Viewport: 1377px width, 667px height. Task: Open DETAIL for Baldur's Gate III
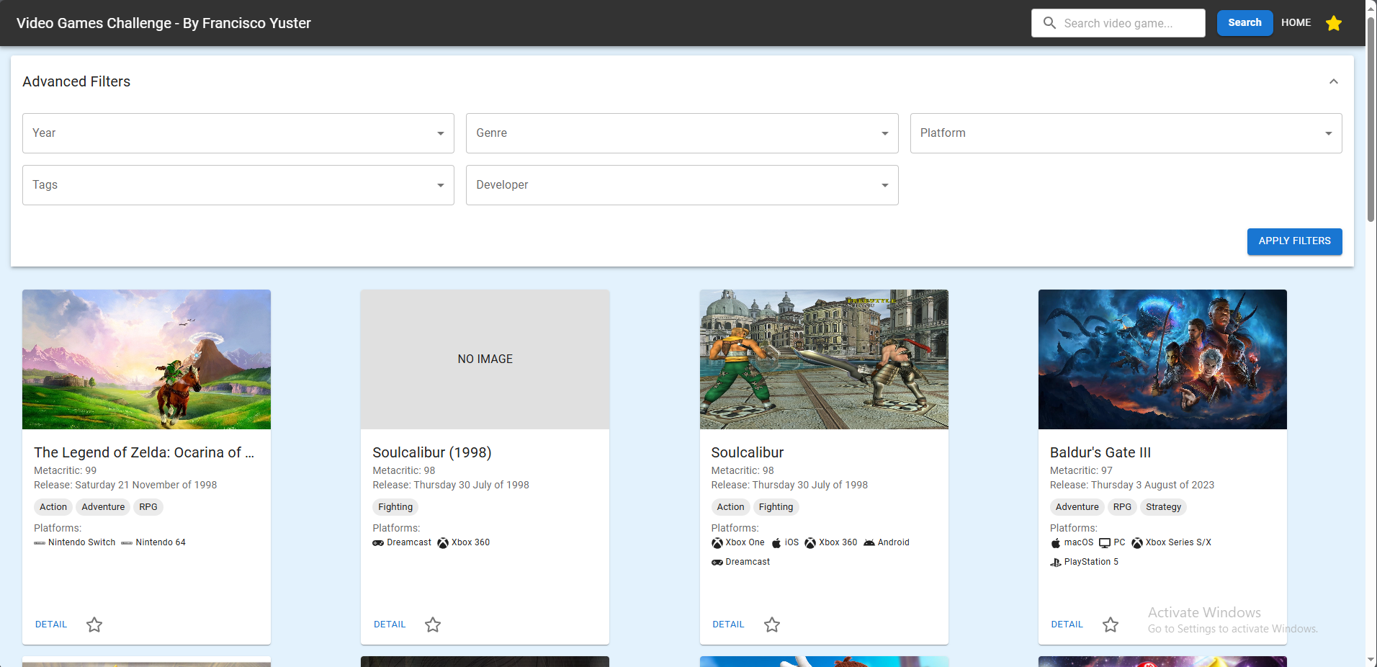1067,625
